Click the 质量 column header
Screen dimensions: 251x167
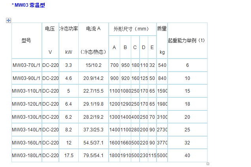tap(162, 29)
